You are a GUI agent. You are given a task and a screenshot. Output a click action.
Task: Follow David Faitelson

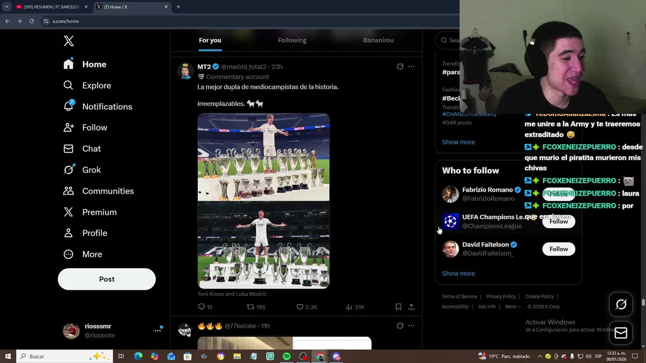[x=559, y=249]
